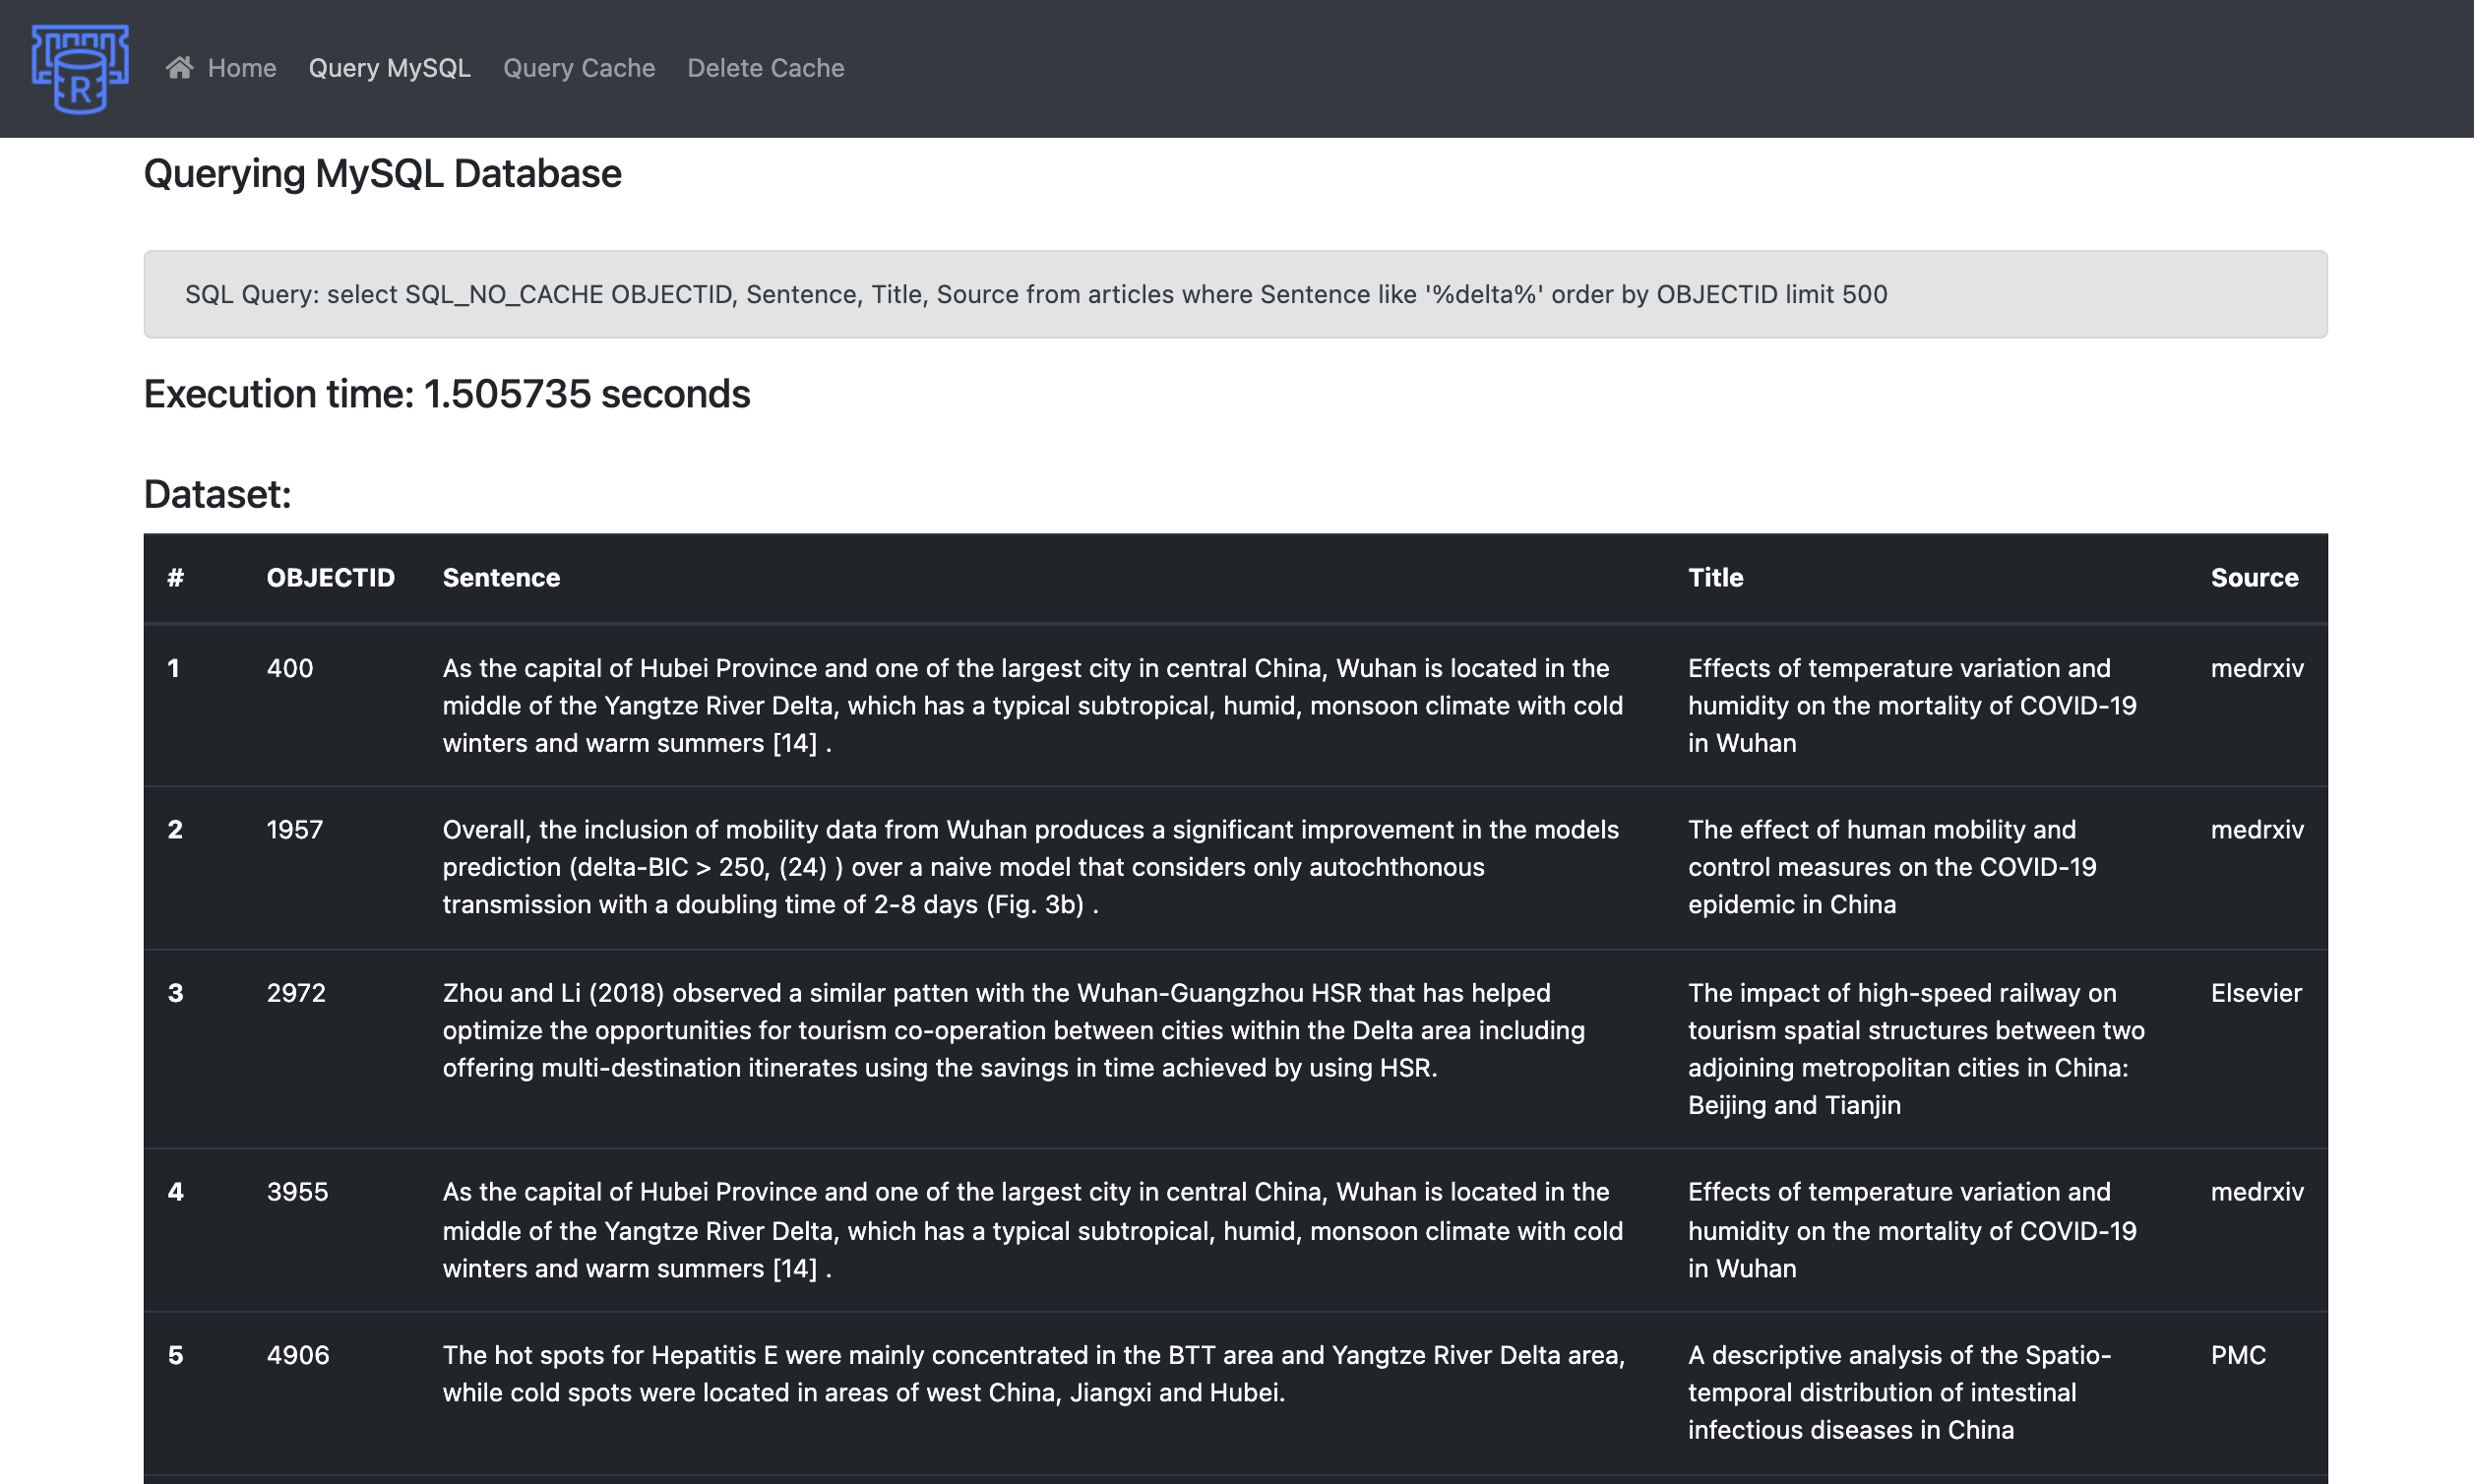The image size is (2474, 1484).
Task: Click the Sentence column header
Action: pos(501,578)
